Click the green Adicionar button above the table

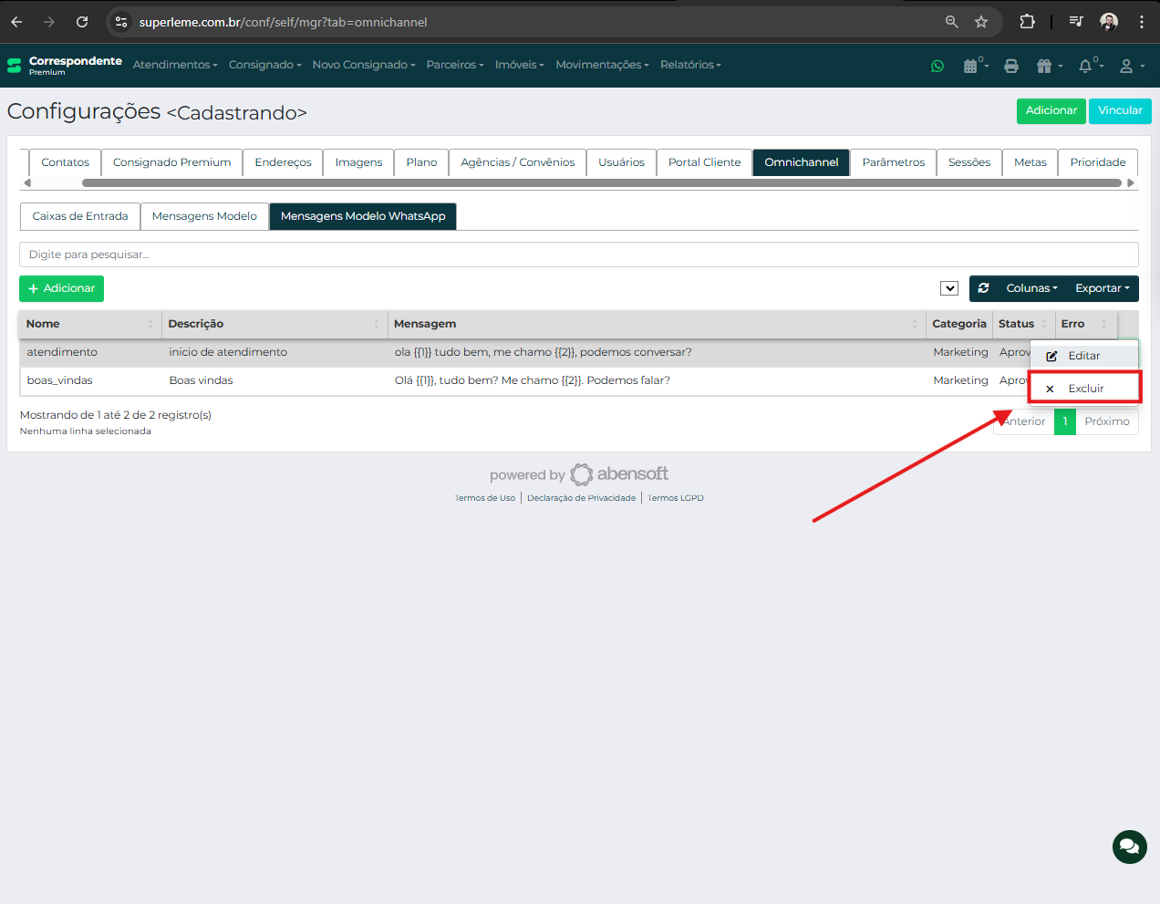point(61,288)
